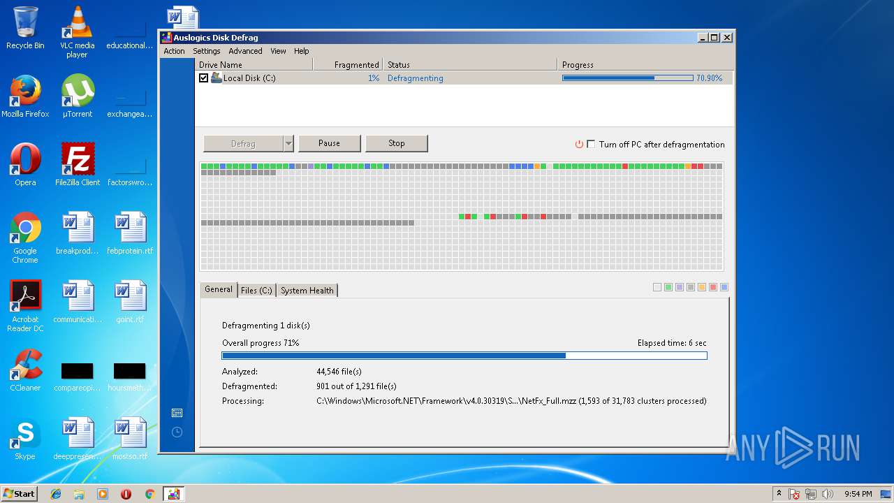Uncheck the Local Disk (C:) checkbox
894x503 pixels.
pyautogui.click(x=203, y=78)
